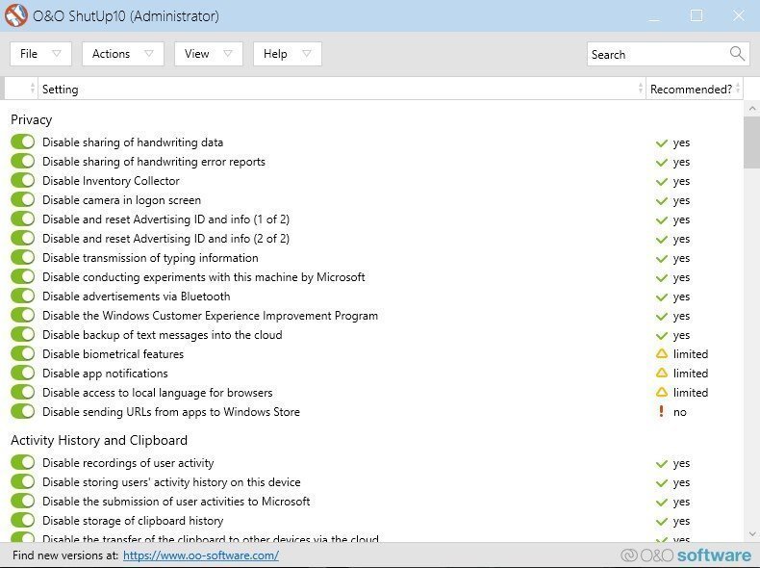Click the Setting column header
This screenshot has width=760, height=568.
click(337, 89)
